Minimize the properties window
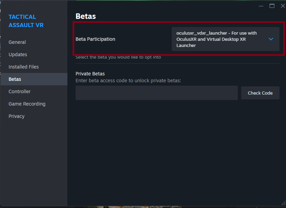 tap(261, 6)
